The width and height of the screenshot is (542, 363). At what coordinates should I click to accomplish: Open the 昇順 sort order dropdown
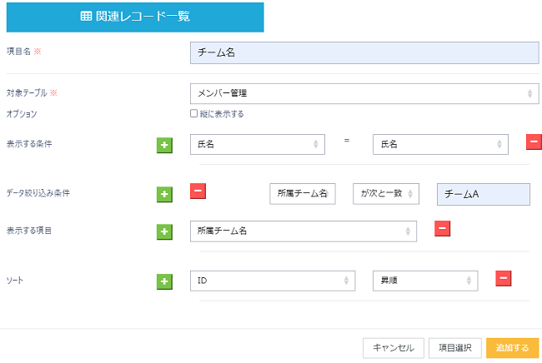[424, 281]
